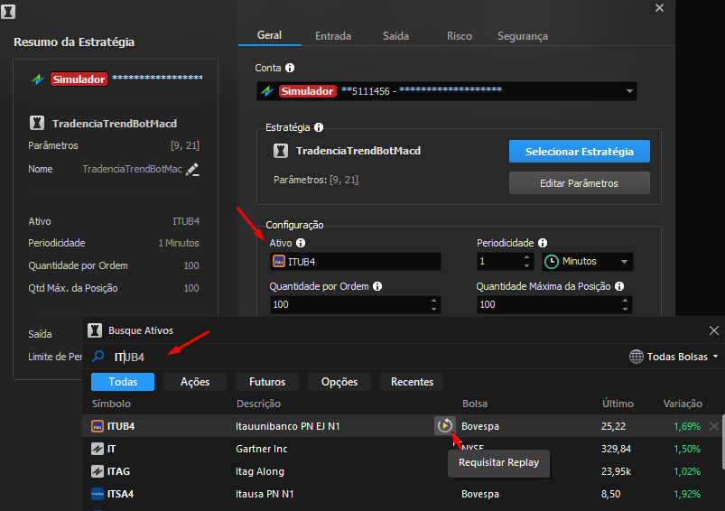Open the Saída tab
The width and height of the screenshot is (725, 511).
(x=395, y=36)
